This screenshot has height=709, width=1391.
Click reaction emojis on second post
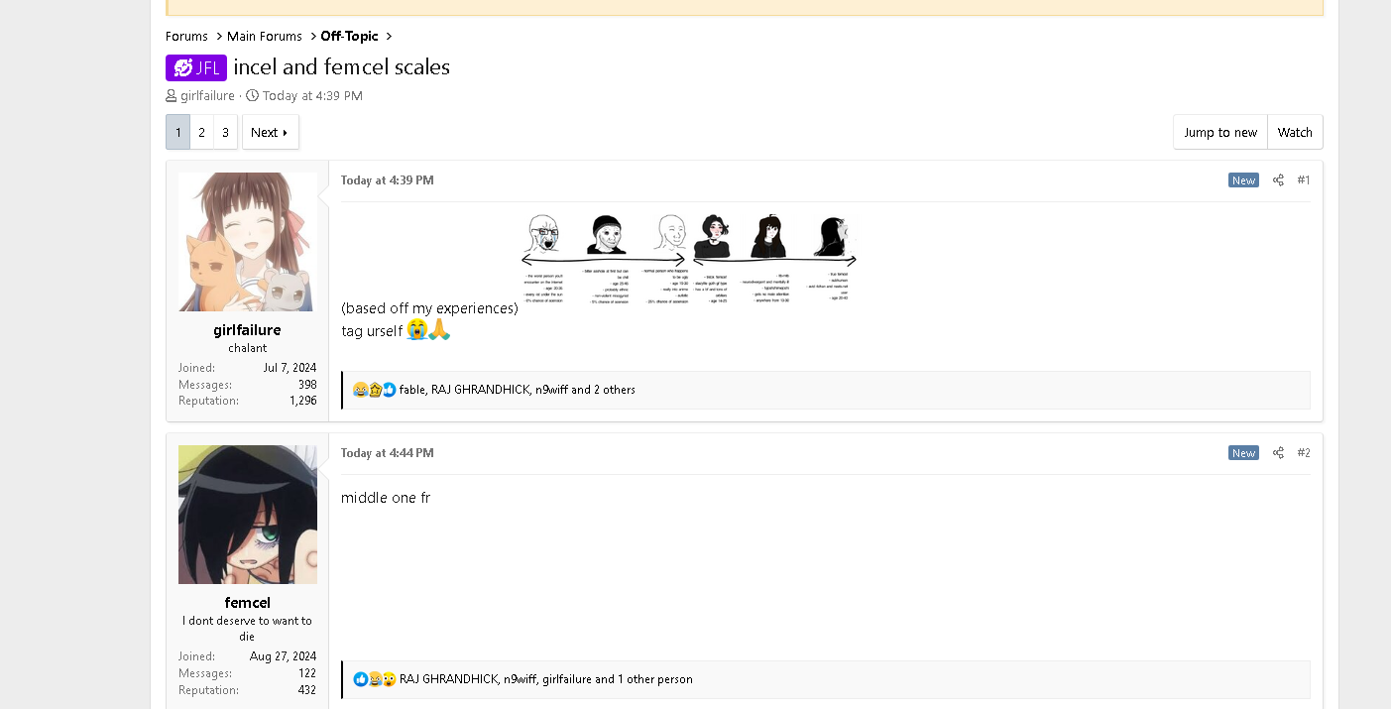374,679
